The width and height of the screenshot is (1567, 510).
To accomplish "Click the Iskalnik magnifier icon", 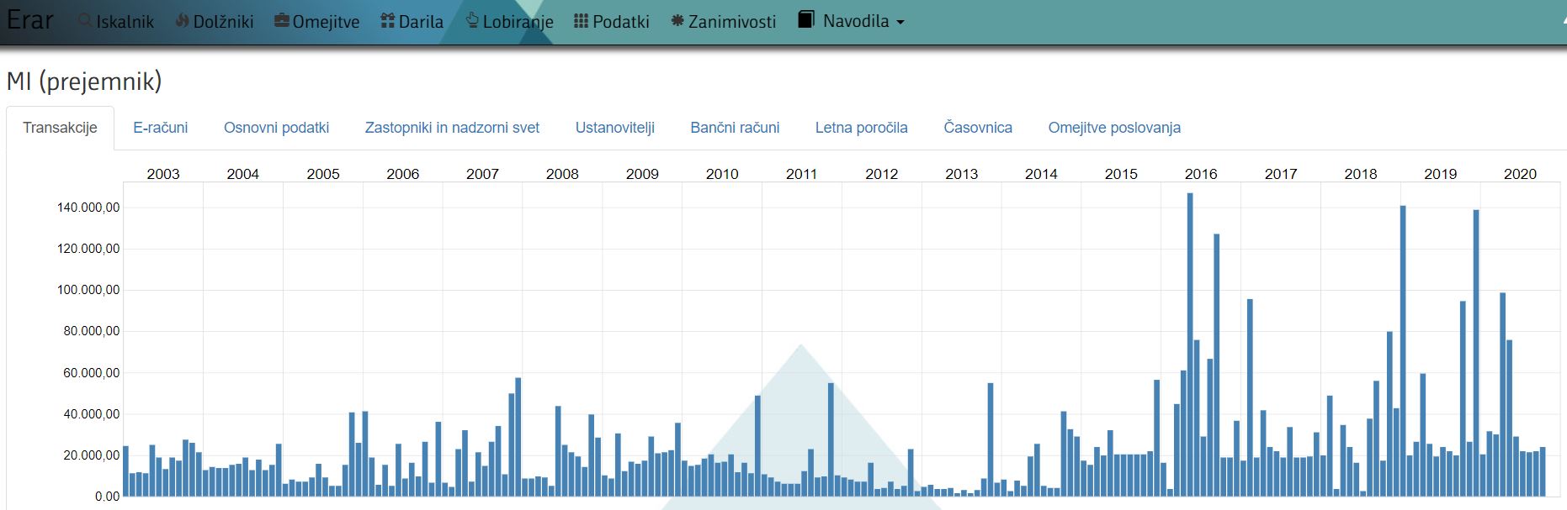I will click(85, 20).
